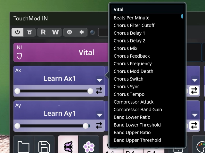Choose Compressor Band Gain parameter

[147, 110]
